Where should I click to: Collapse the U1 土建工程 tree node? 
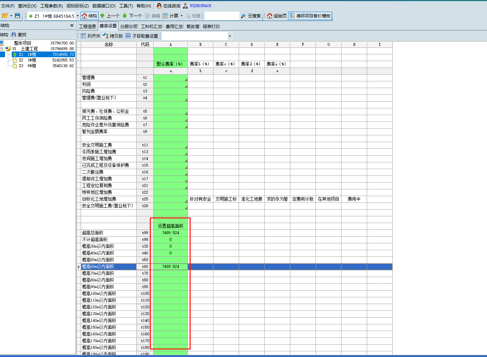[x=1, y=49]
